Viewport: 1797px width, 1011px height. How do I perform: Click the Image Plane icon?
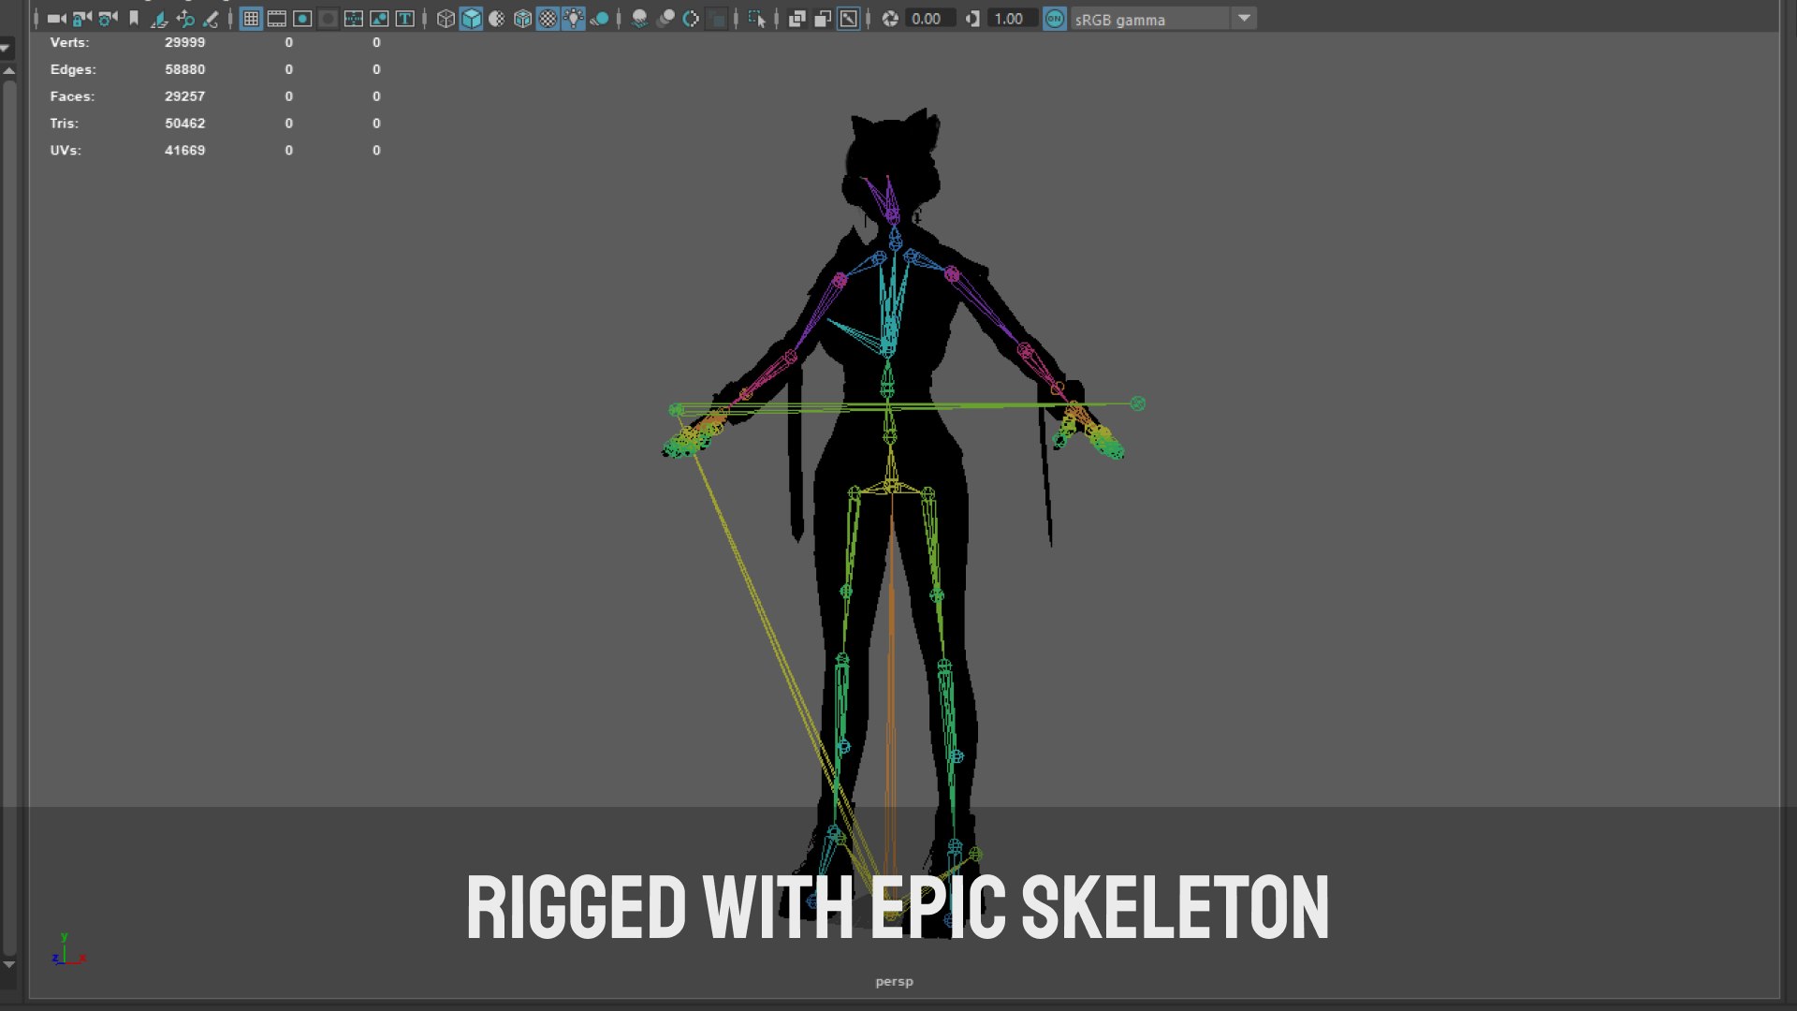coord(159,19)
